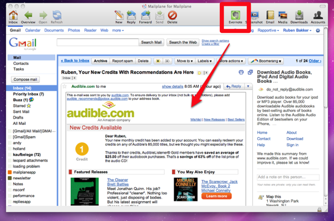334x221 pixels.
Task: Click the Overview back arrow icon
Action: coord(28,16)
